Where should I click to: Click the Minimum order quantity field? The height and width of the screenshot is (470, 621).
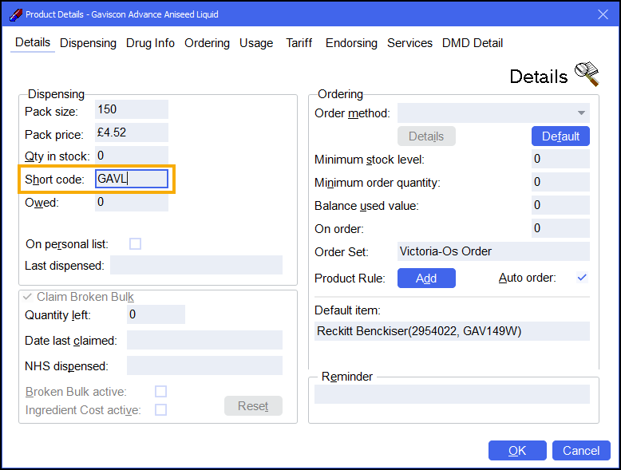[x=560, y=182]
